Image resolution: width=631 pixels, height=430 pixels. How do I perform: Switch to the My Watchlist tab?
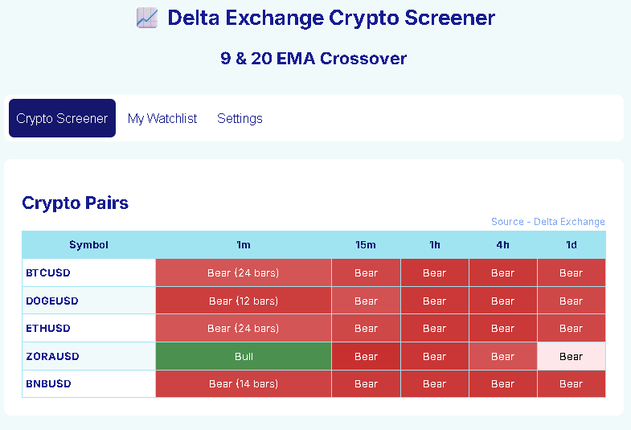[x=162, y=118]
